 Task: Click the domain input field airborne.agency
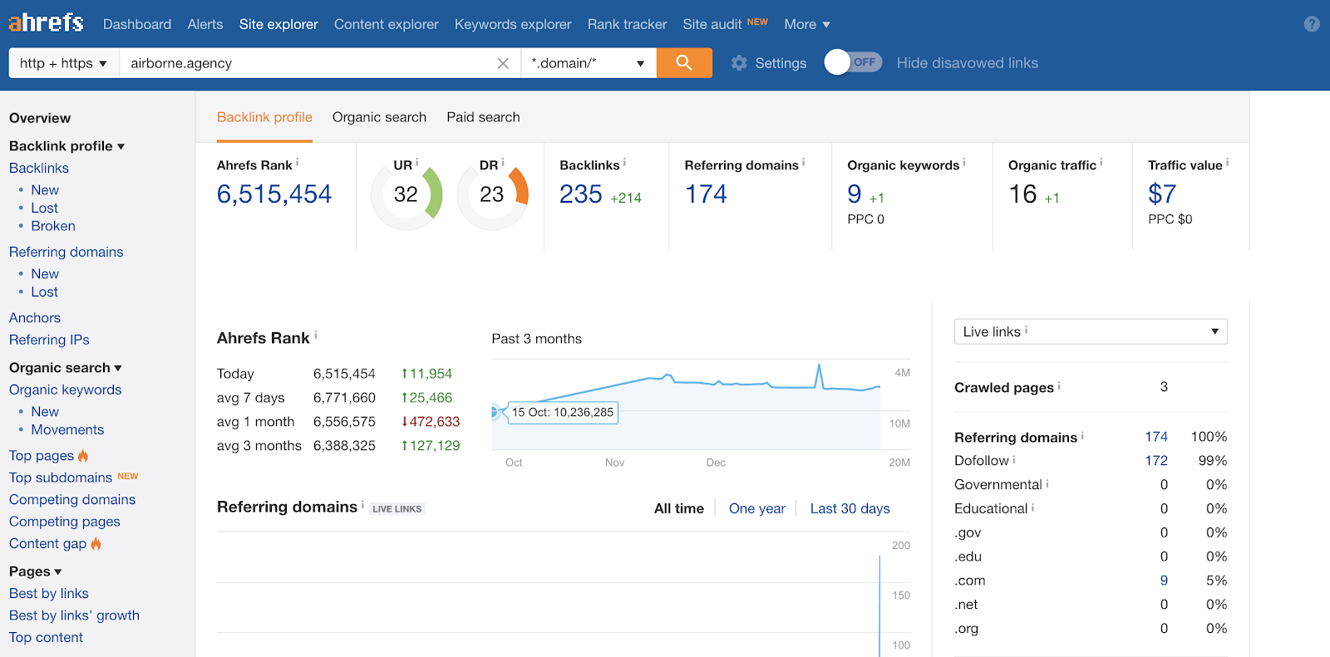click(x=320, y=63)
